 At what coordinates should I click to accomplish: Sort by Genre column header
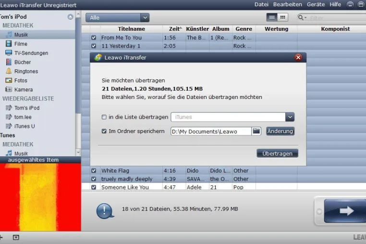(x=244, y=29)
